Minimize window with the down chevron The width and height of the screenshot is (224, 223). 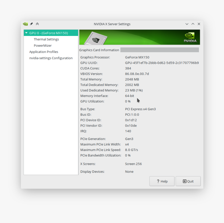coord(187,24)
